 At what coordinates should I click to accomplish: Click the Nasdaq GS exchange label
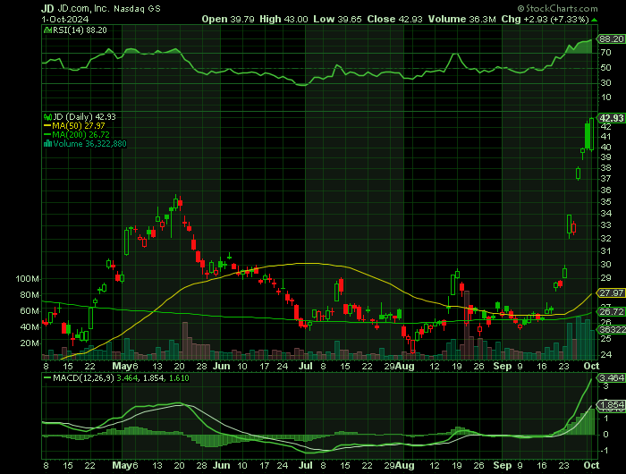pyautogui.click(x=137, y=8)
